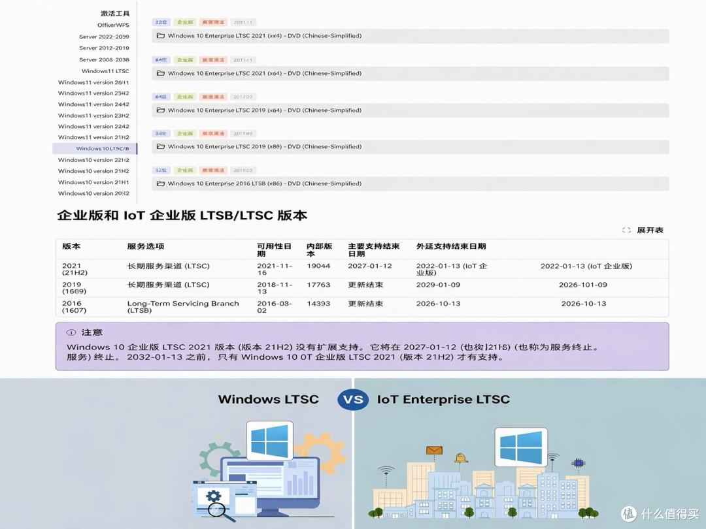The width and height of the screenshot is (706, 529).
Task: Click folder icon of LTSC 2021 x64 entry
Action: pos(160,73)
